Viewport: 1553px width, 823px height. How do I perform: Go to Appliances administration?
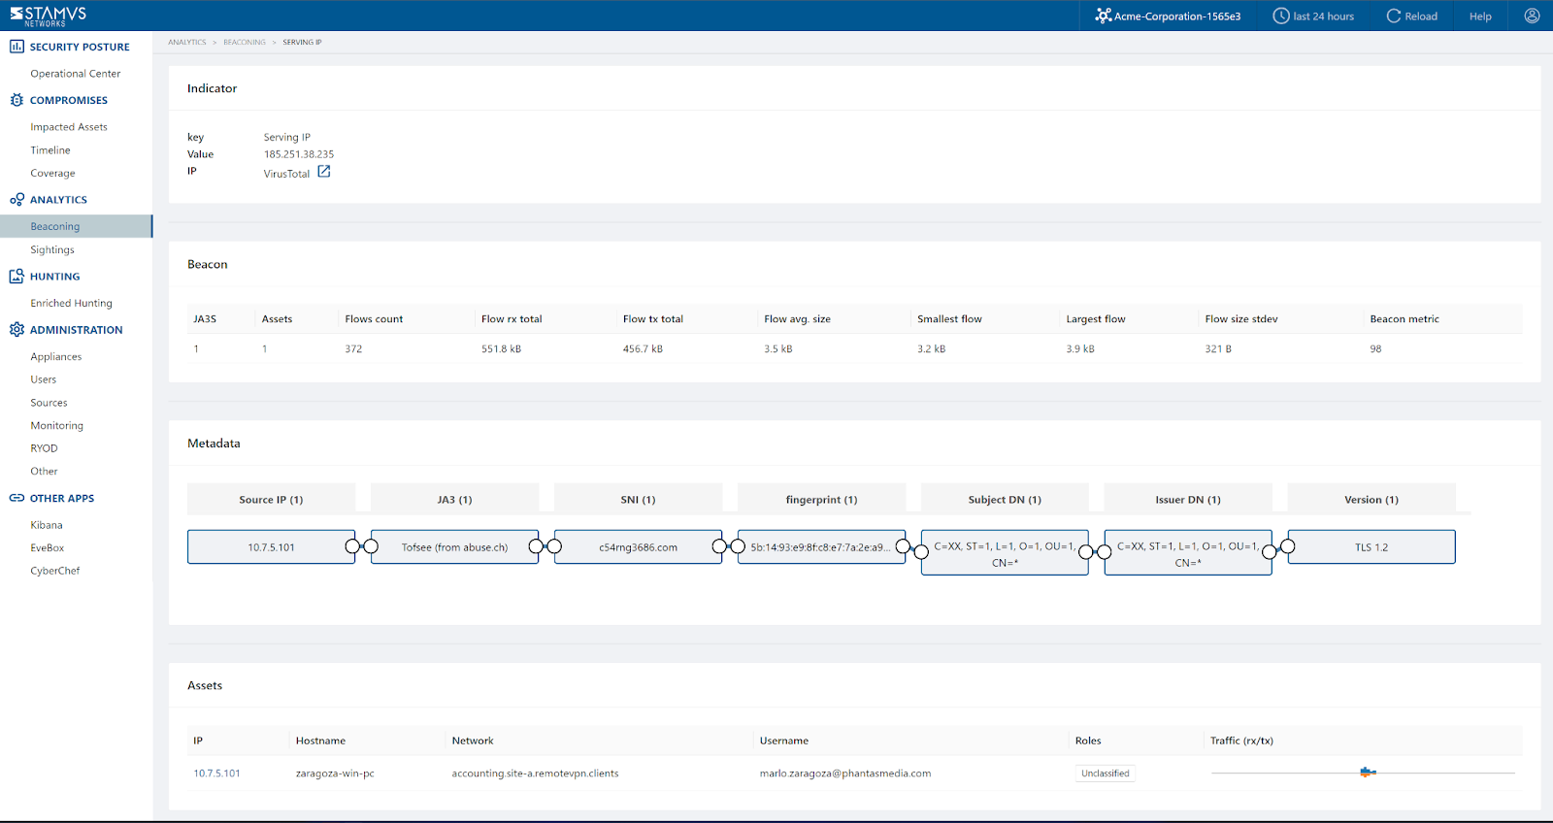coord(56,357)
